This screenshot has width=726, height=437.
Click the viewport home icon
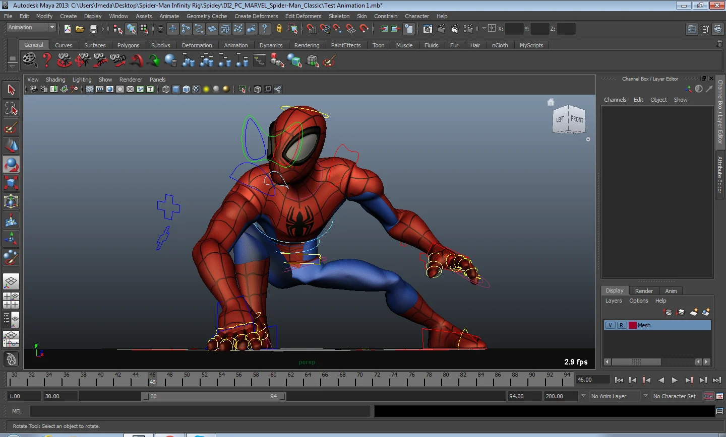551,102
